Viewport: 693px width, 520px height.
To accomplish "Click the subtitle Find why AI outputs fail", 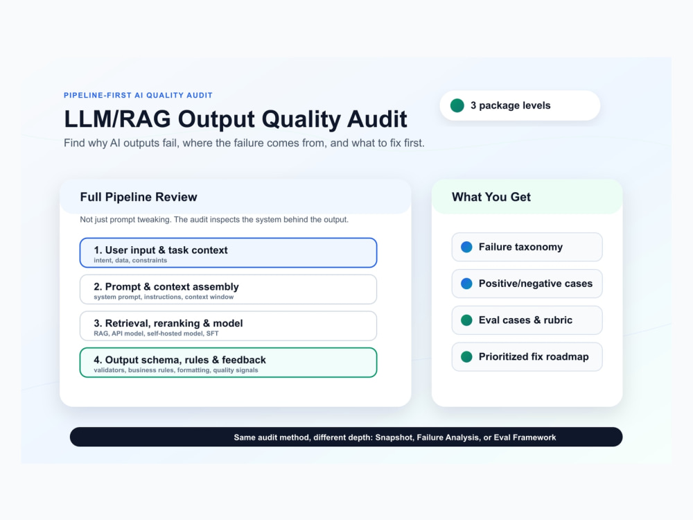I will click(x=244, y=144).
